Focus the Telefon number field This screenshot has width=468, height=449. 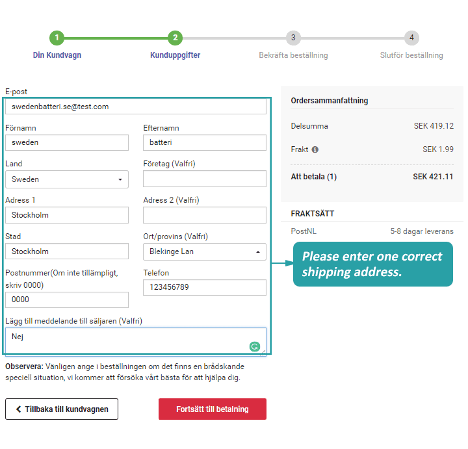pos(204,288)
